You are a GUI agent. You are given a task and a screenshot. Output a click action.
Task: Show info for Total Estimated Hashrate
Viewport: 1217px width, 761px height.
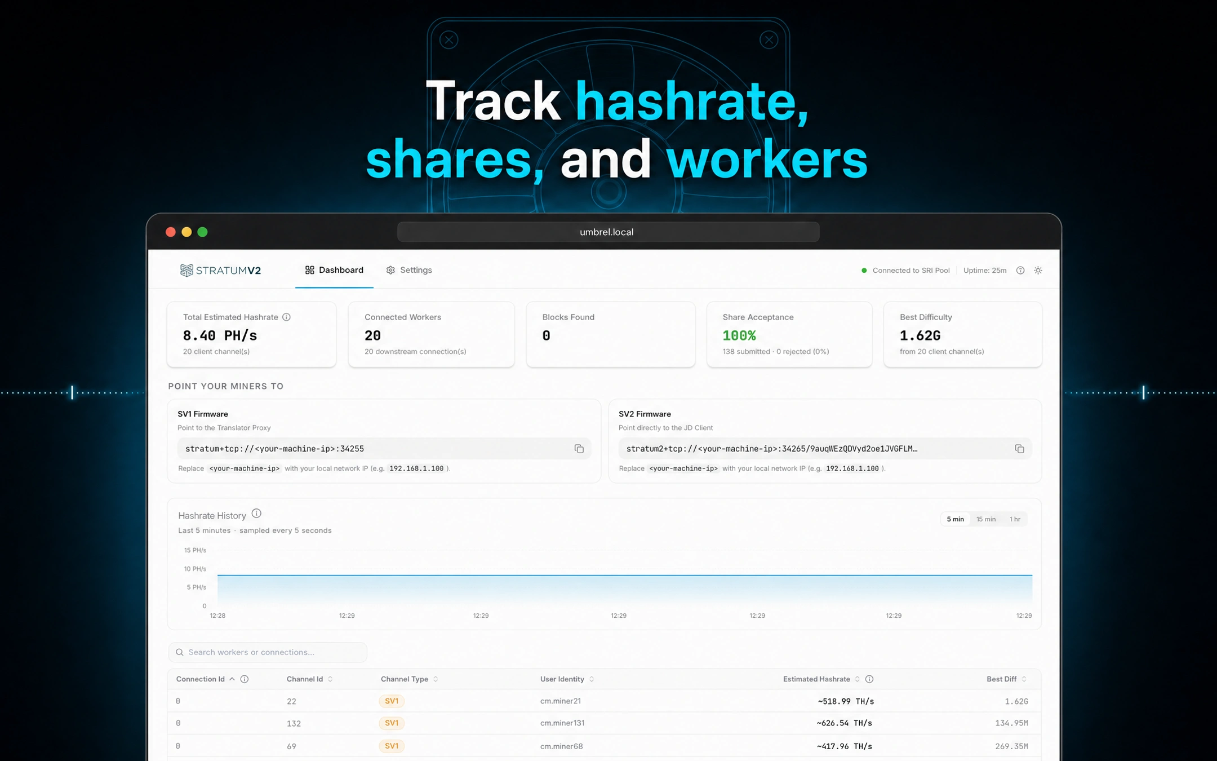tap(287, 317)
